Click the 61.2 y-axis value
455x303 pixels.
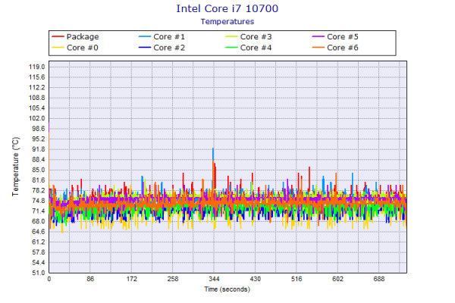pos(39,242)
